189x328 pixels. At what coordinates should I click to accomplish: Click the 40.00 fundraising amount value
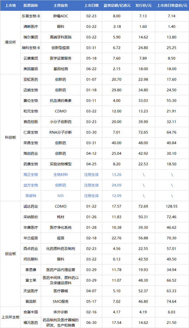[x=116, y=143]
